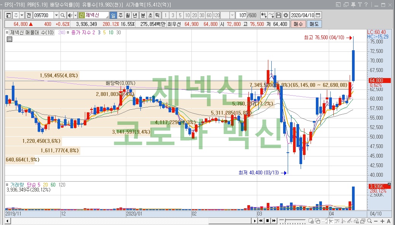
Task: Select the 년 yearly chart period
Action: pos(135,15)
